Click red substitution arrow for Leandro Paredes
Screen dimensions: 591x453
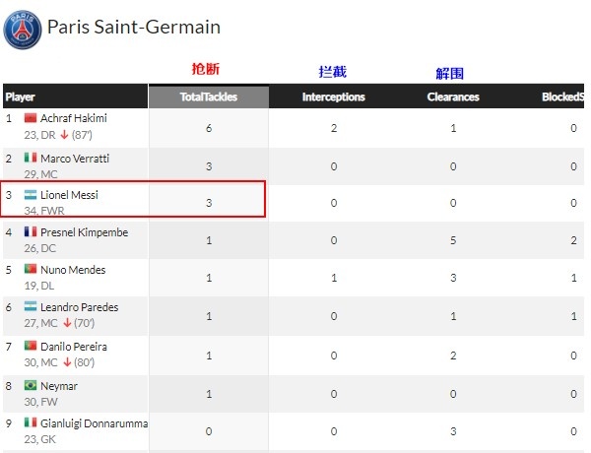click(x=67, y=323)
